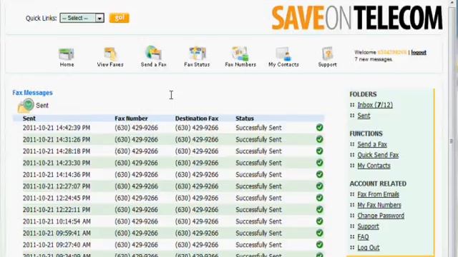Viewport: 458px width, 257px height.
Task: Select the 2011-10-21 09:59:41 AM timestamp
Action: click(57, 233)
